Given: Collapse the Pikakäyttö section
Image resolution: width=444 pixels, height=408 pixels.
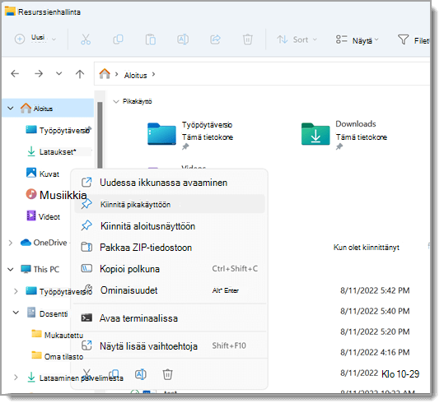Looking at the screenshot, I should tap(116, 101).
